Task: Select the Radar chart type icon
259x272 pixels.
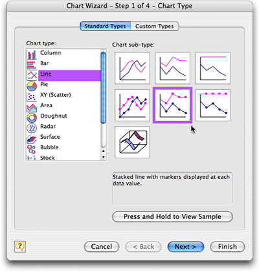Action: (x=32, y=128)
